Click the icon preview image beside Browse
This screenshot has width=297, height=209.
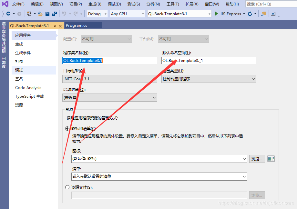[x=271, y=159]
